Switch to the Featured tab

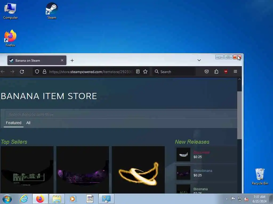point(14,123)
